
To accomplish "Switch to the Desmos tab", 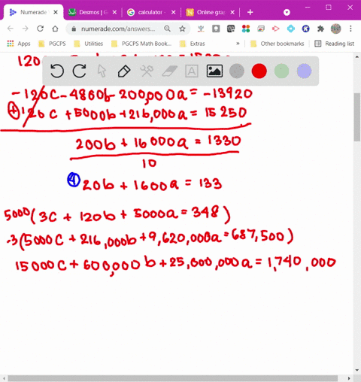I will (x=93, y=12).
